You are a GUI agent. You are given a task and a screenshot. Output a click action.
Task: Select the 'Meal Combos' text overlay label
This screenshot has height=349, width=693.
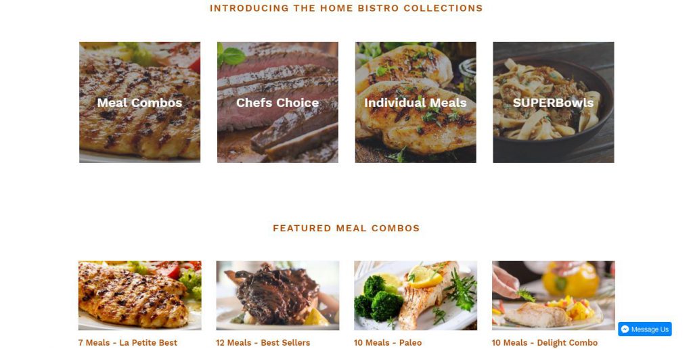click(139, 103)
